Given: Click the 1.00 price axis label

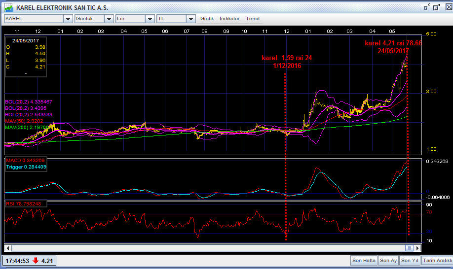Looking at the screenshot, I should pyautogui.click(x=431, y=149).
